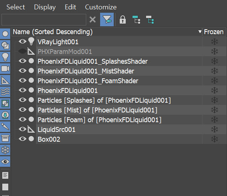This screenshot has width=227, height=196.
Task: Hide PhoenixFDLiquid001 via its eye icon
Action: (x=23, y=90)
